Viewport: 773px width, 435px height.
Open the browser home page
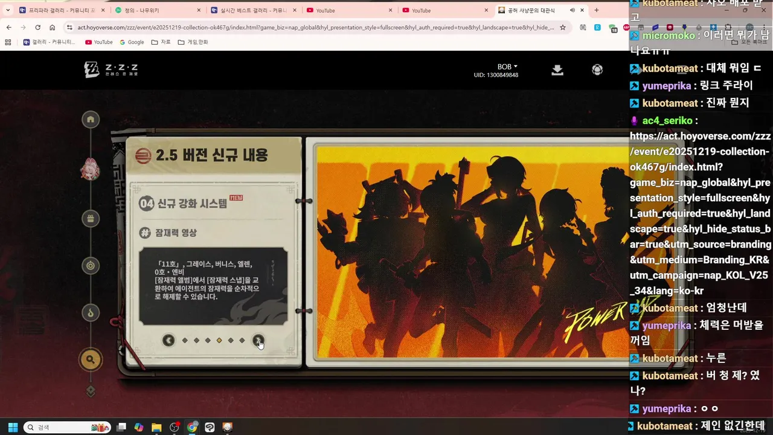[53, 27]
